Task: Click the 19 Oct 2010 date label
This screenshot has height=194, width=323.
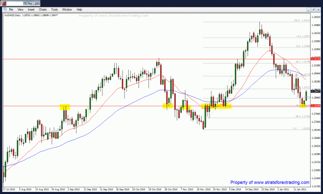Action: [155, 189]
